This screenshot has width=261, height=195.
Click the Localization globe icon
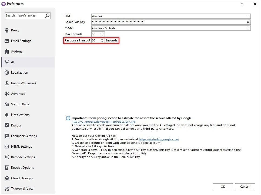point(6,73)
